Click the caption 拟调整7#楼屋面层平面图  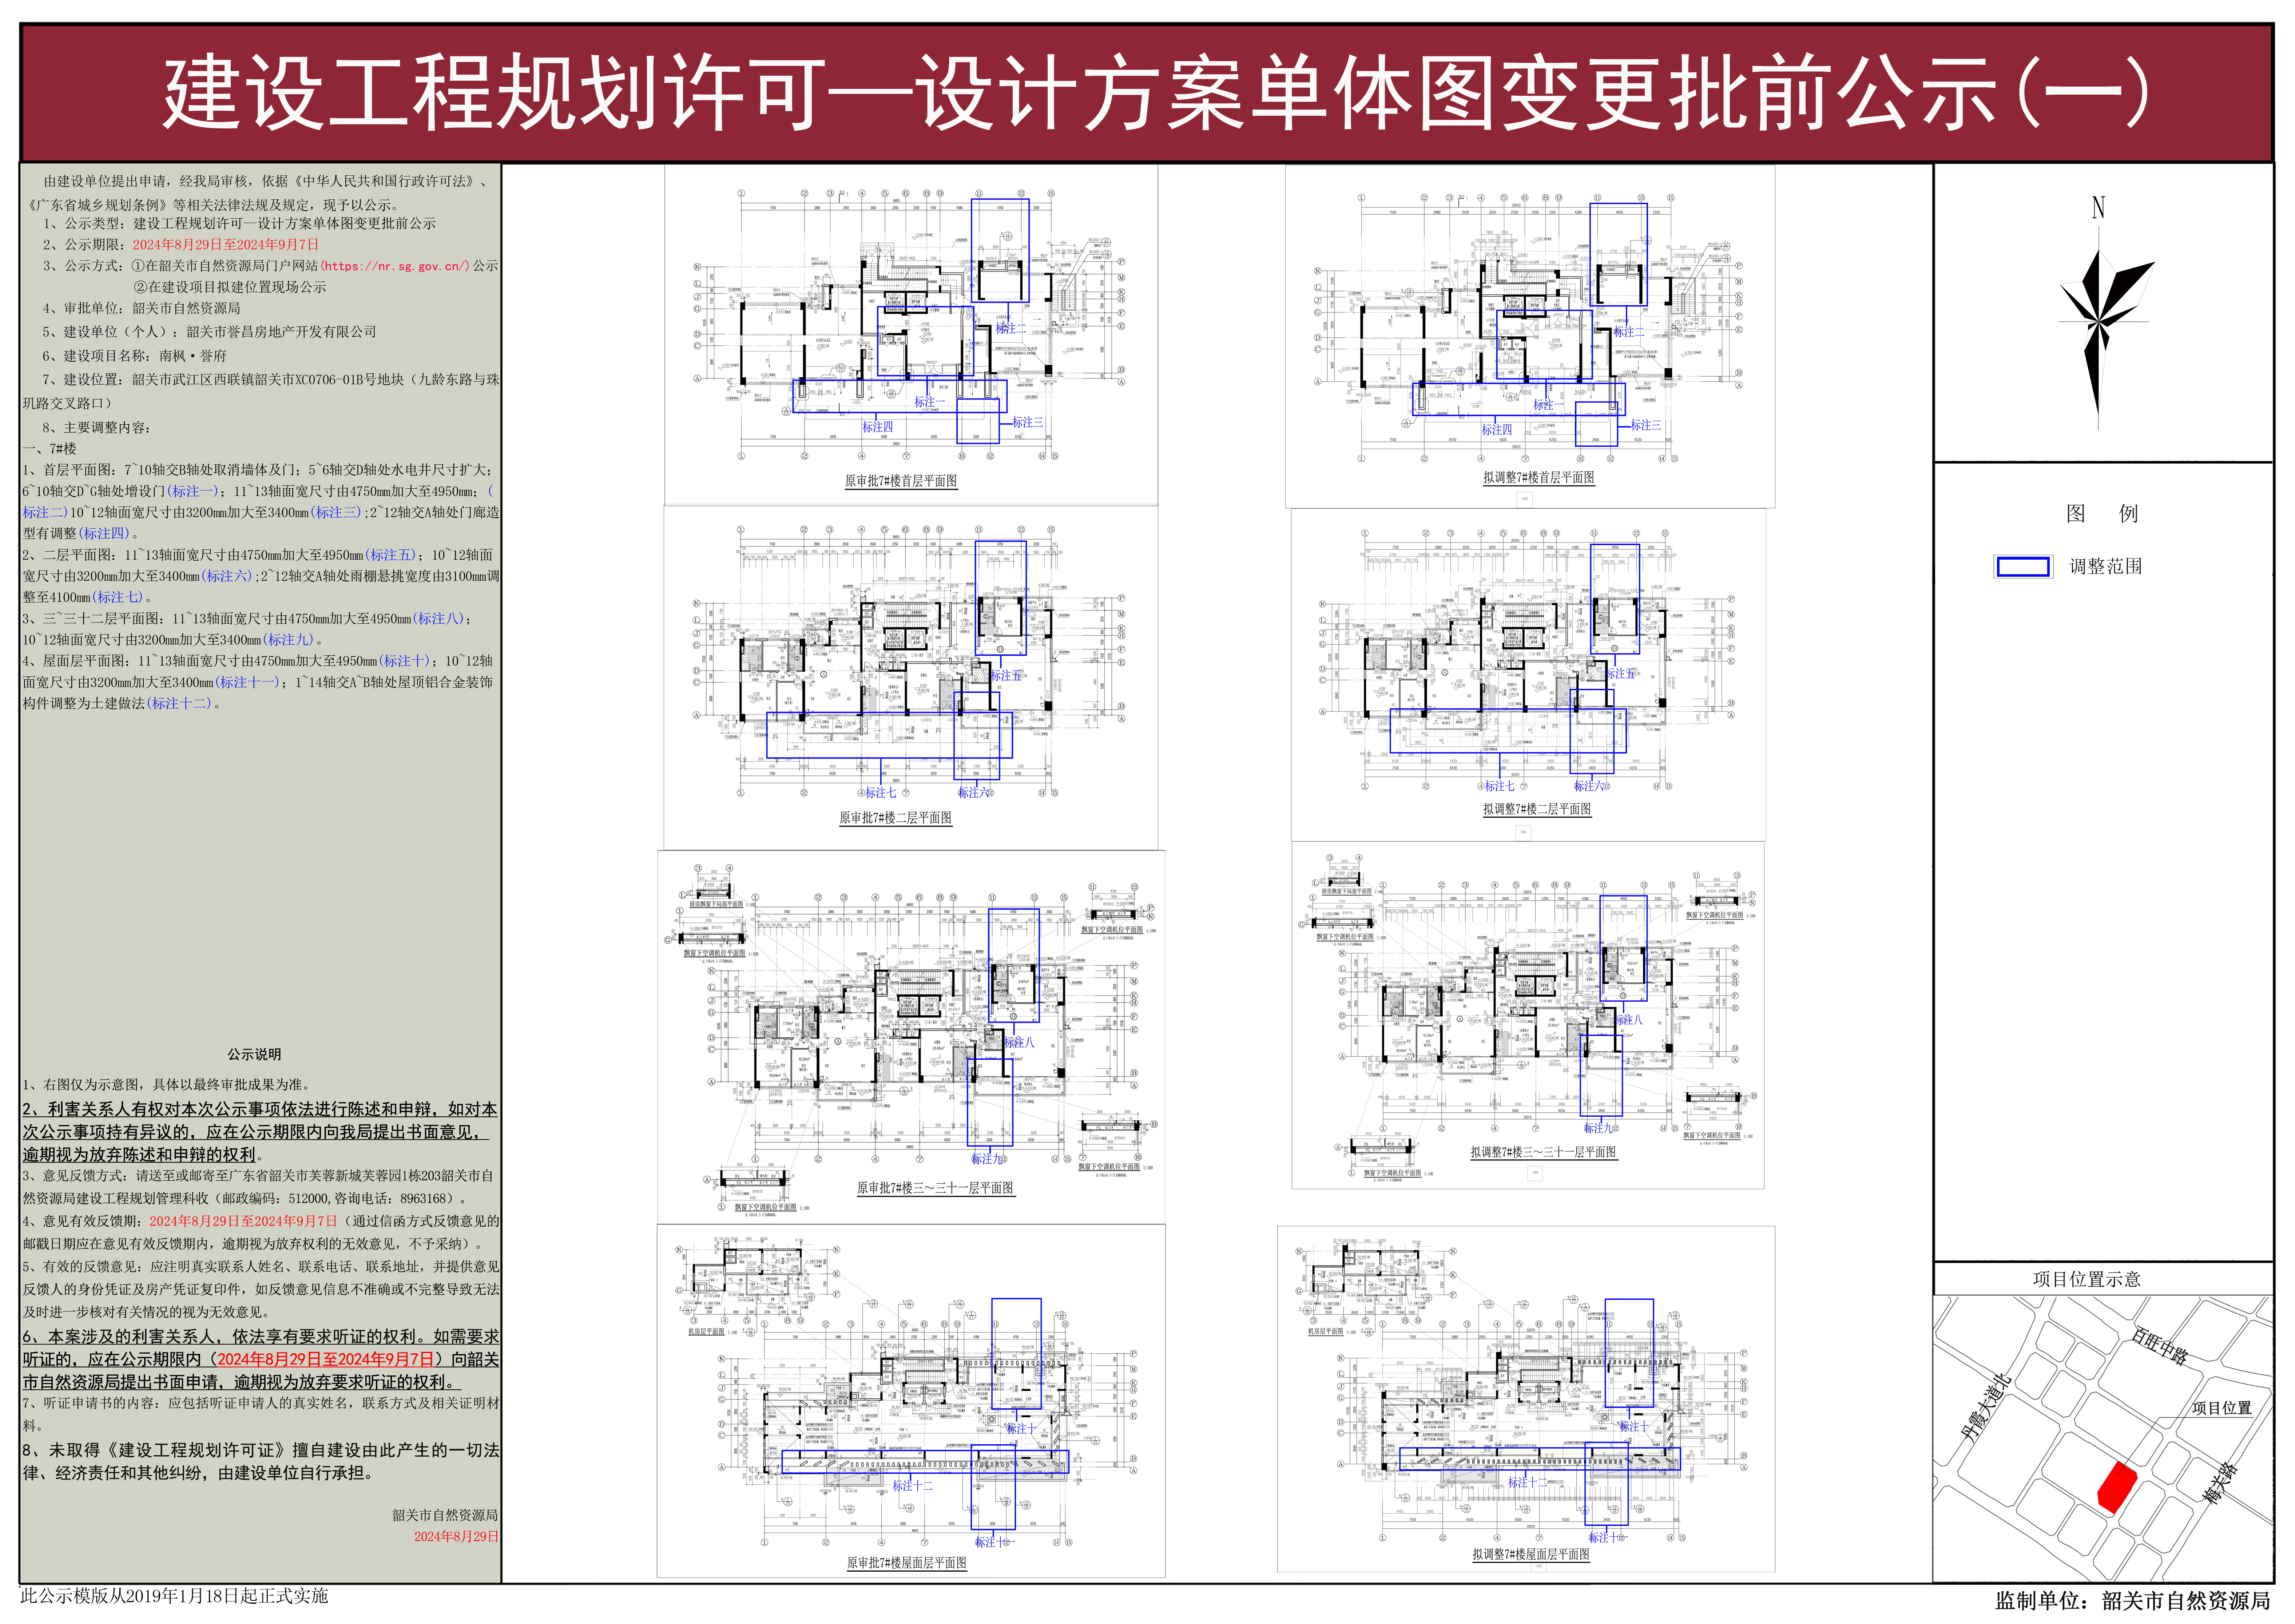(1531, 1555)
